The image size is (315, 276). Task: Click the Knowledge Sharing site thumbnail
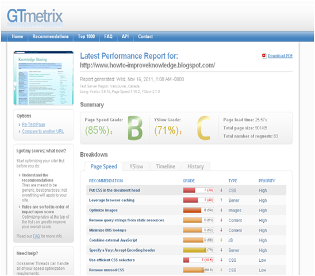(x=43, y=78)
